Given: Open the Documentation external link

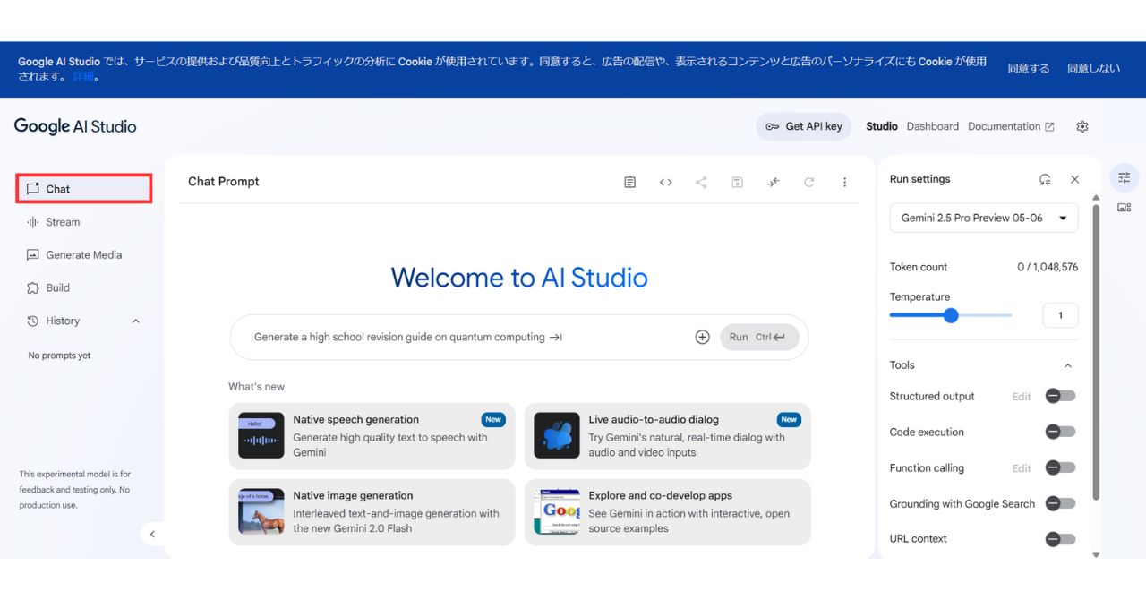Looking at the screenshot, I should (1011, 126).
